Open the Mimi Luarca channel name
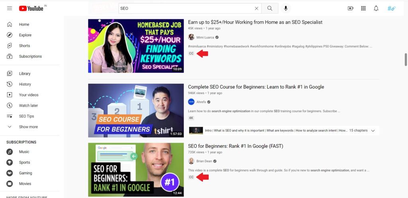The height and width of the screenshot is (198, 408). pos(205,38)
